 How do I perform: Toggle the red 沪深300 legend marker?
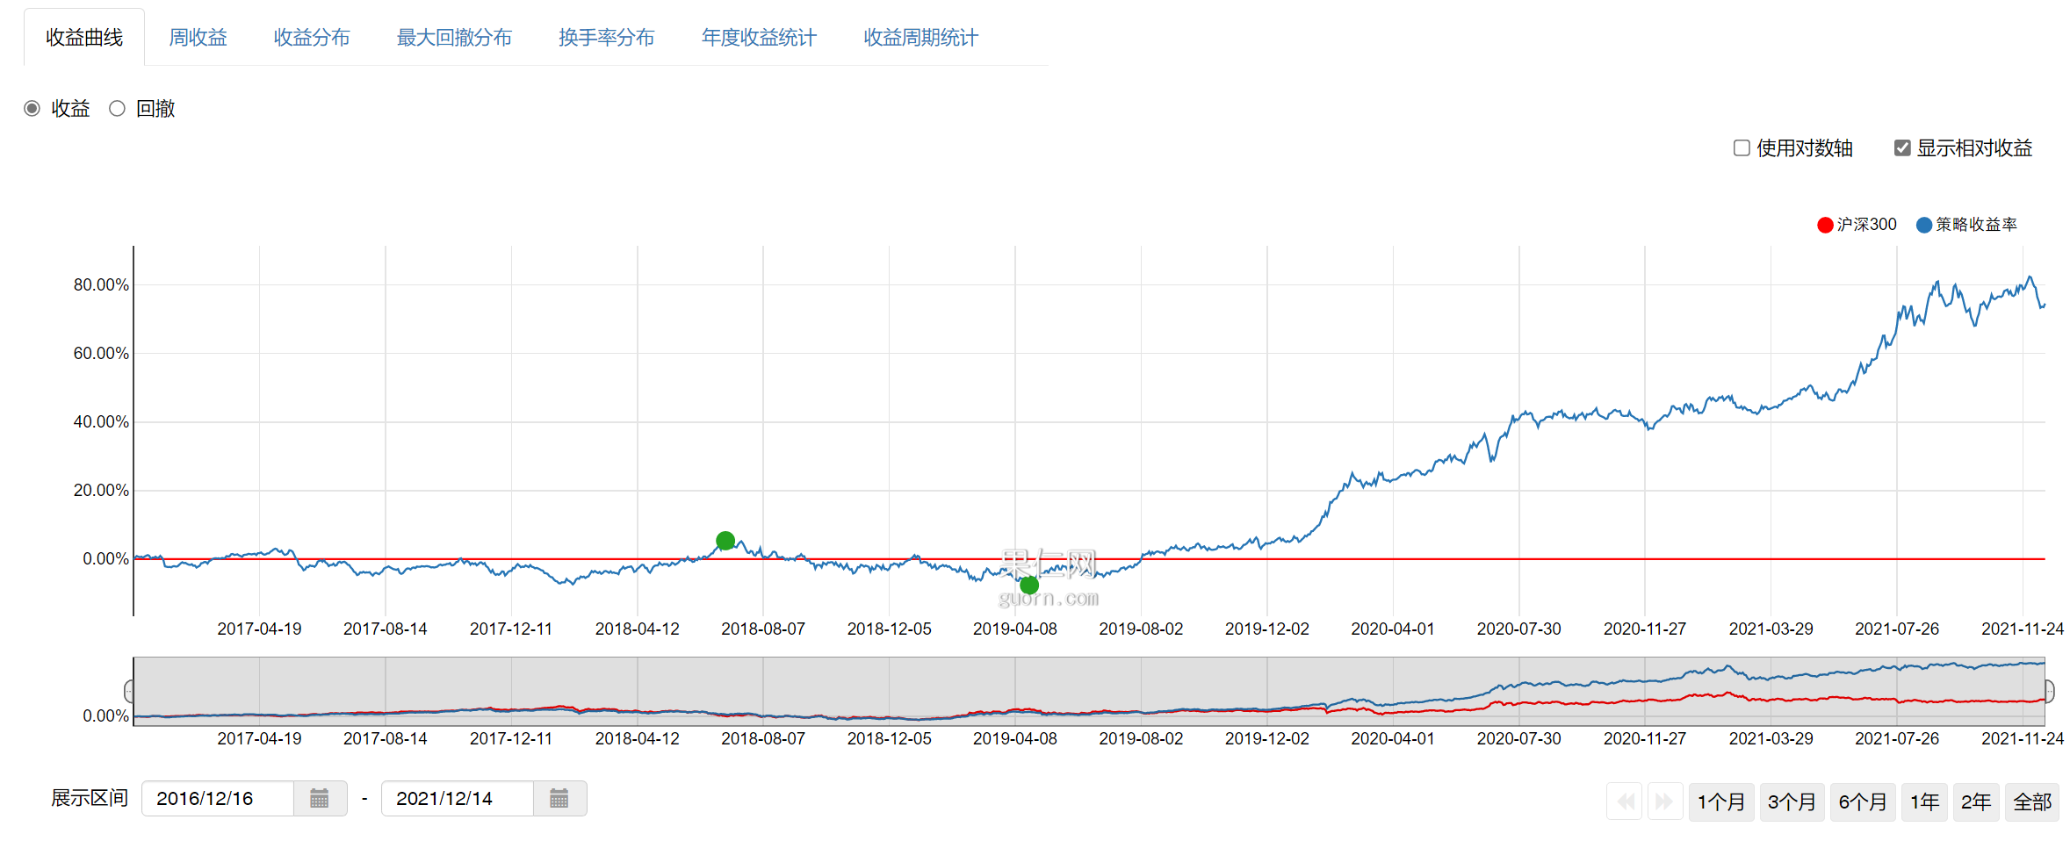(1825, 225)
